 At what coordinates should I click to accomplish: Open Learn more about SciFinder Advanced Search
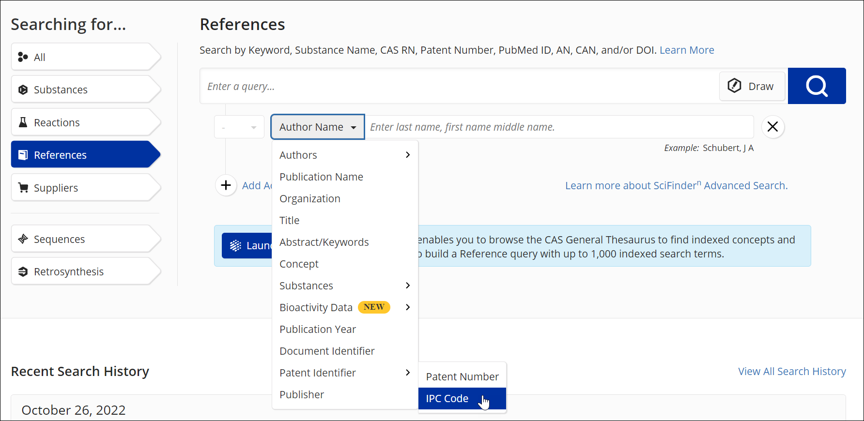676,185
